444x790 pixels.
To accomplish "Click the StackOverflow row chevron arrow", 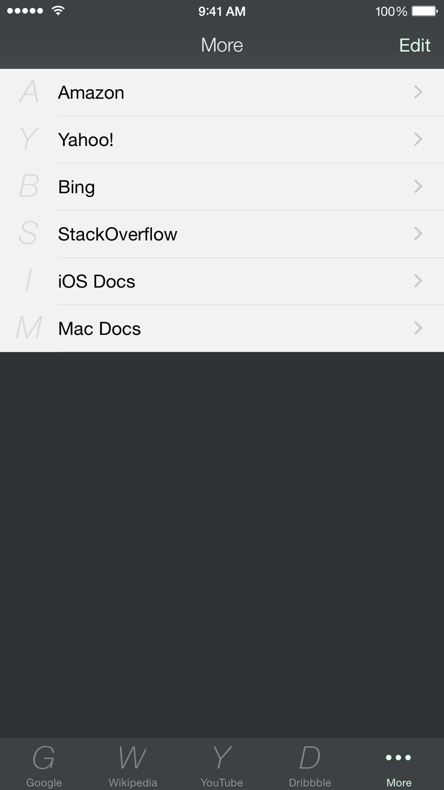I will coord(418,233).
